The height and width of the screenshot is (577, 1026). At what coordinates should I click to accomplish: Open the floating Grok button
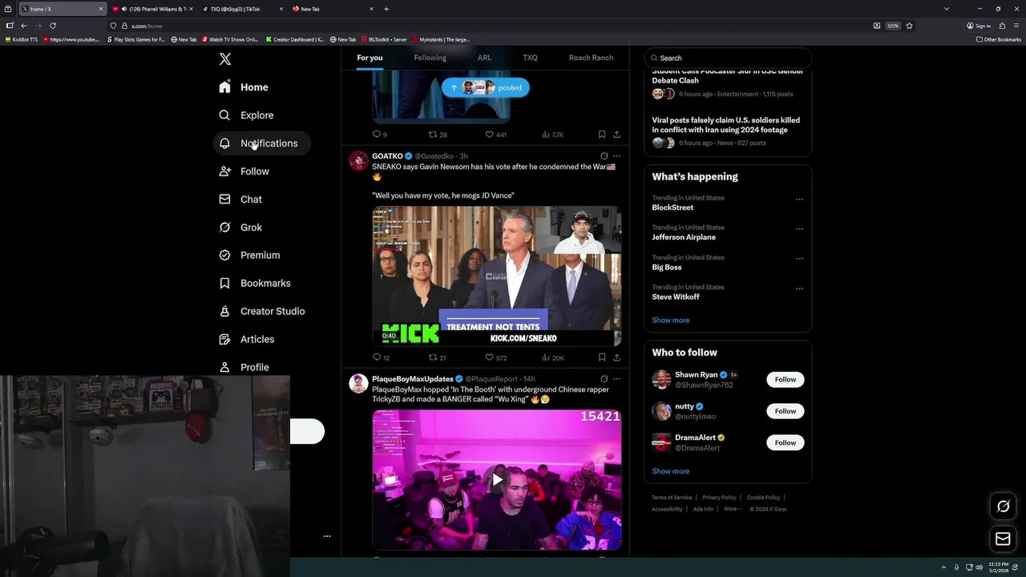[x=1003, y=506]
